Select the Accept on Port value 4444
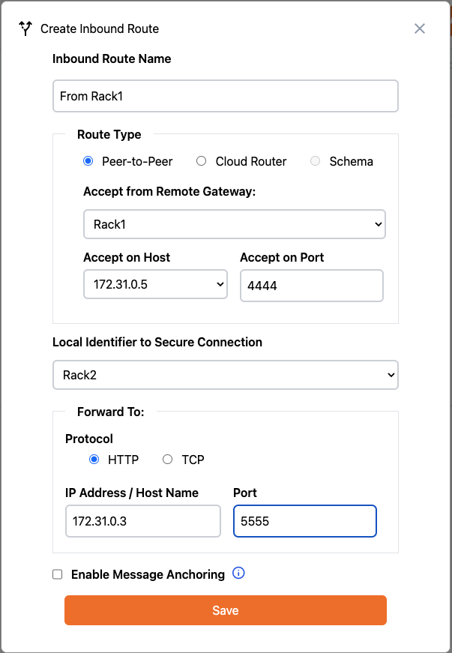This screenshot has height=653, width=452. (311, 285)
